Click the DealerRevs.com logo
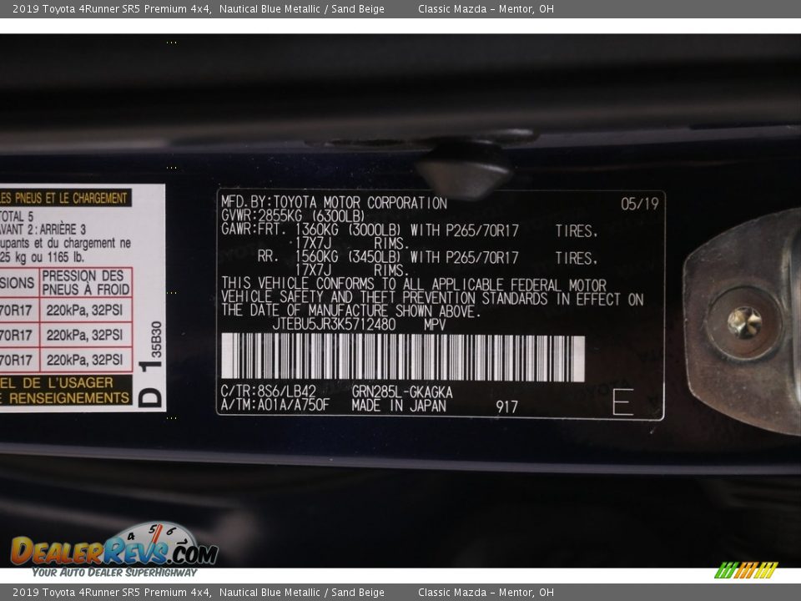801x601 pixels. point(113,549)
